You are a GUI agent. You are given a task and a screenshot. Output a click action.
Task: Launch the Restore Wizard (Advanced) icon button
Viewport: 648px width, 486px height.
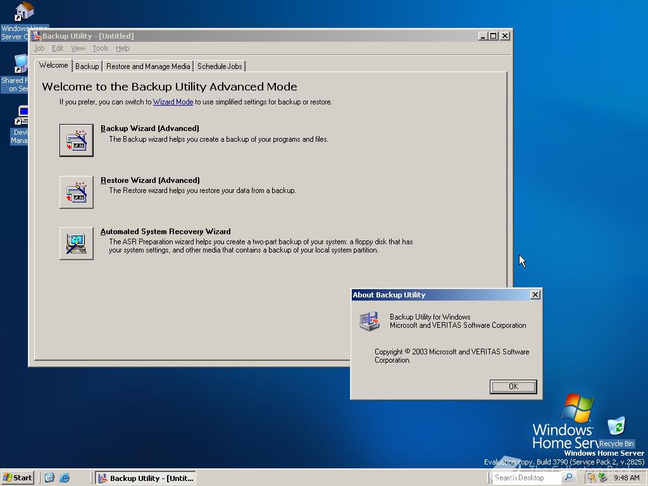pos(77,192)
